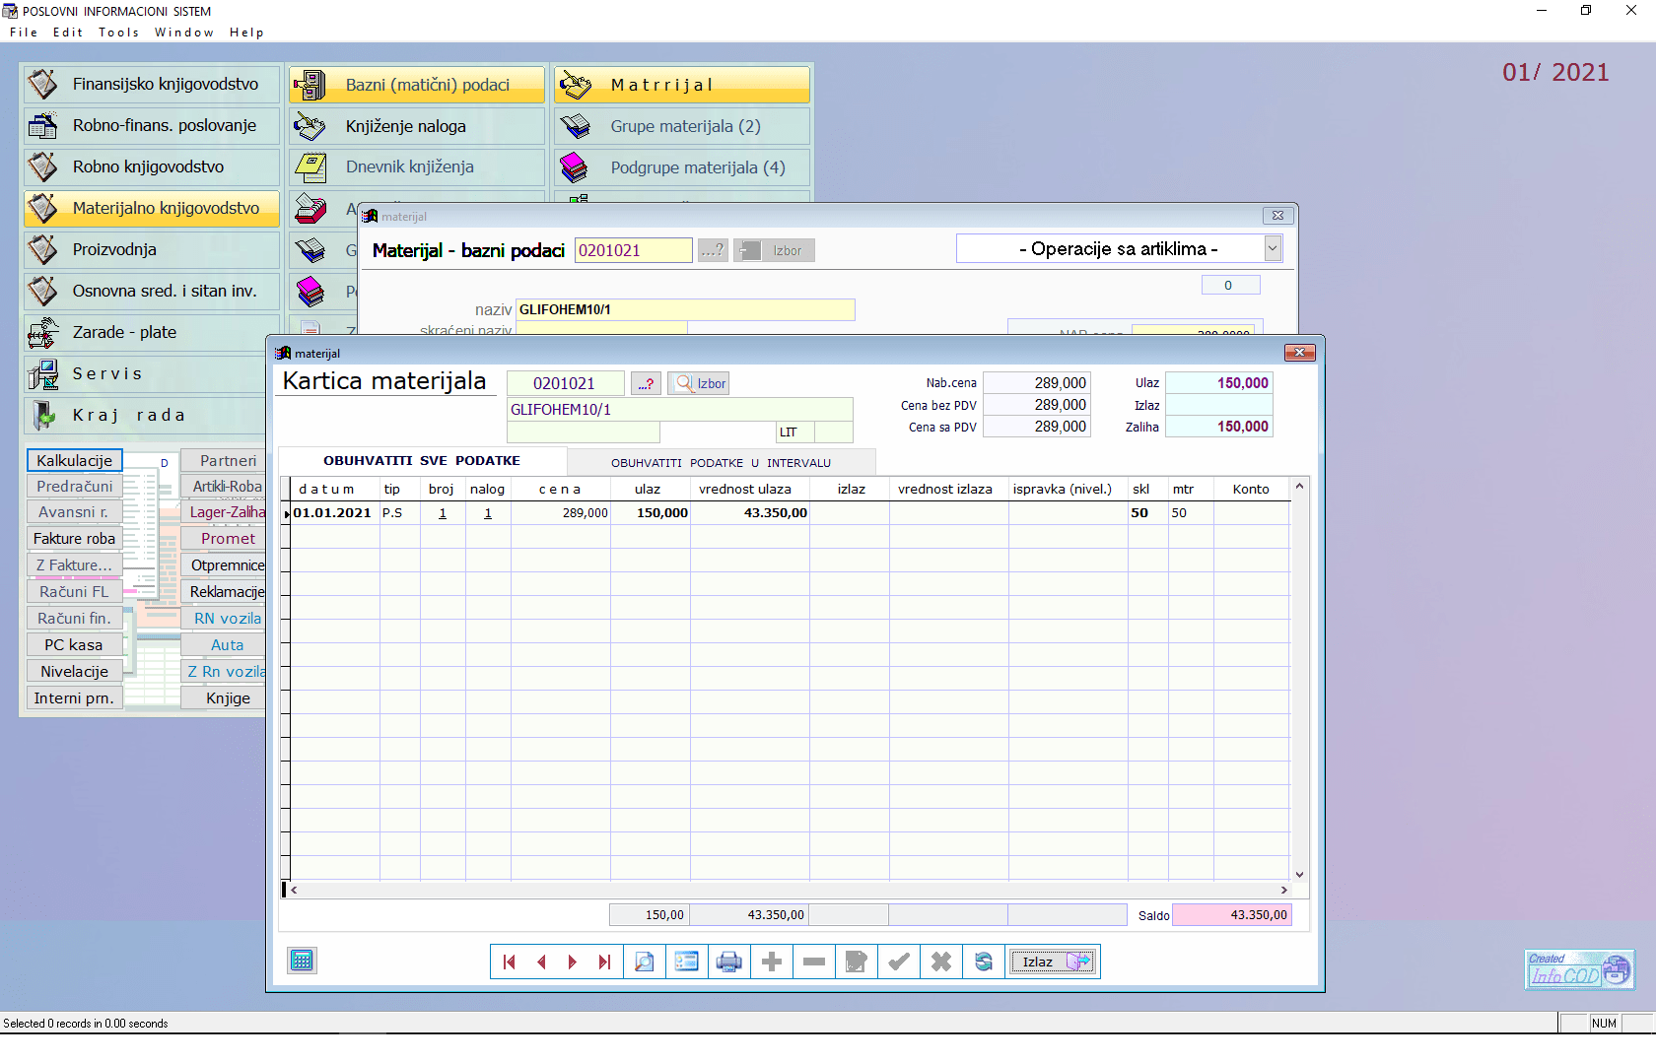1656x1062 pixels.
Task: Click Izbor magnifier button in Kartica materijala
Action: click(x=699, y=383)
